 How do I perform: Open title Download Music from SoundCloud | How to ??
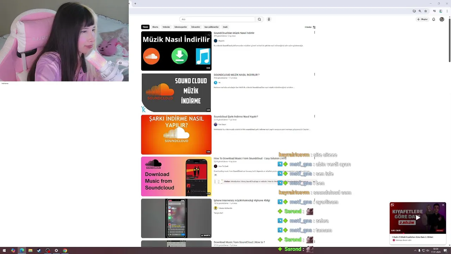point(239,242)
